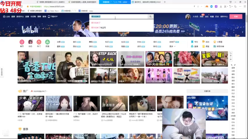Click the three-dots more icon in toolbar
248x139 pixels.
click(x=240, y=6)
